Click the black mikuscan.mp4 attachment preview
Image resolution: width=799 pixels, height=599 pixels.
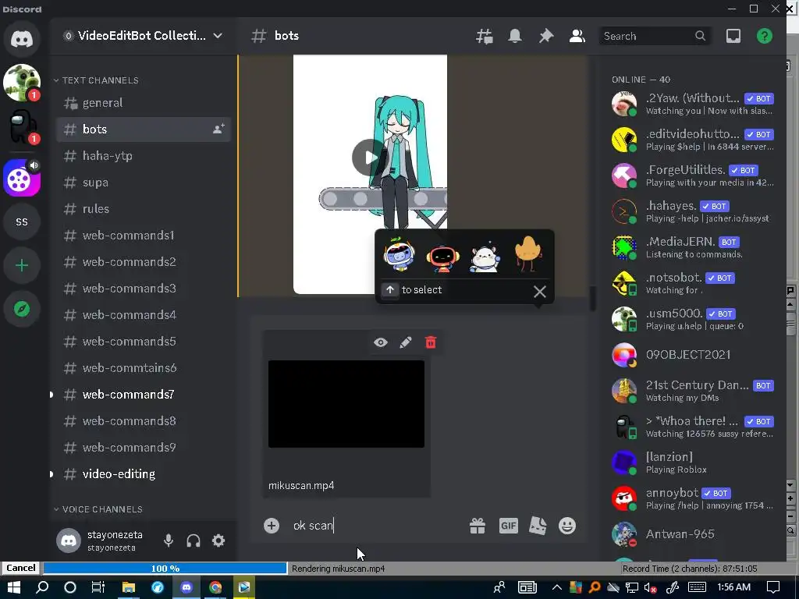(346, 404)
